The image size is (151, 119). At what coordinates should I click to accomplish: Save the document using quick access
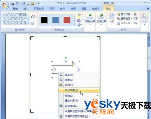tap(13, 3)
